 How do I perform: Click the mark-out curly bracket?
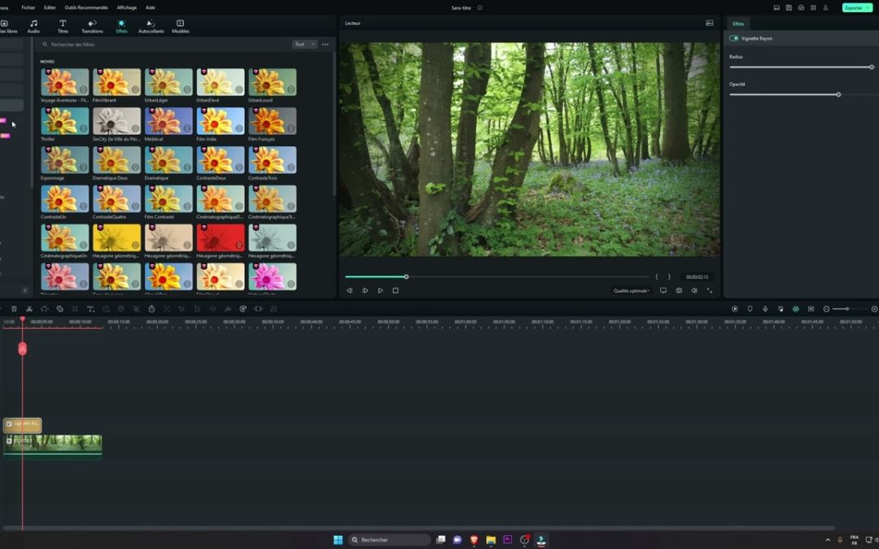tap(669, 277)
